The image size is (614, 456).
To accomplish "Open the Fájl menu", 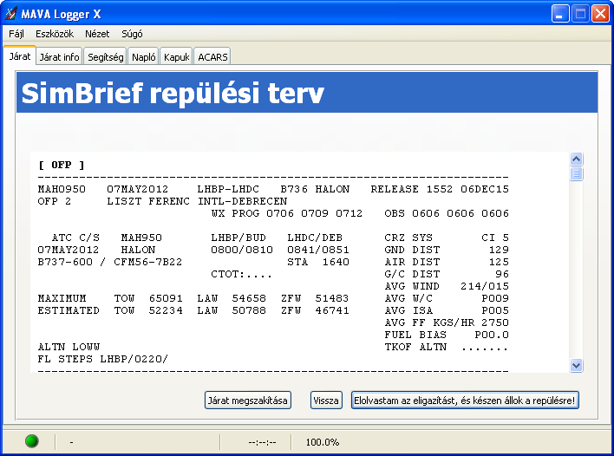I will 16,34.
